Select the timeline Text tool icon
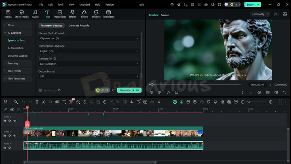Viewport: 291px width, 164px height. pyautogui.click(x=64, y=102)
